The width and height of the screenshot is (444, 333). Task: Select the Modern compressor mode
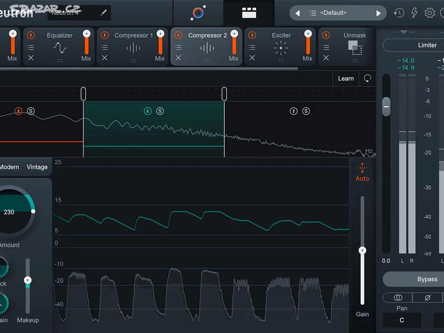[9, 167]
